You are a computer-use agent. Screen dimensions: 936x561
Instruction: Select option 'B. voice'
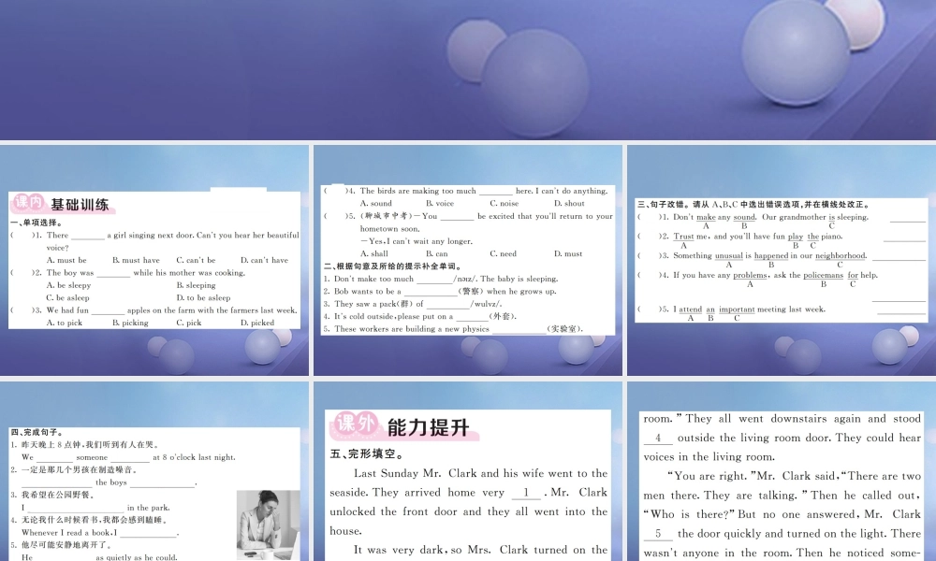click(x=440, y=203)
